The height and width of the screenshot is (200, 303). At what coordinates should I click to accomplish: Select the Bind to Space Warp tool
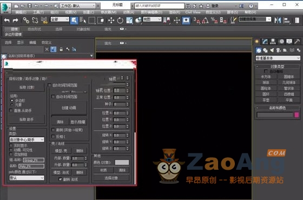tap(44, 20)
